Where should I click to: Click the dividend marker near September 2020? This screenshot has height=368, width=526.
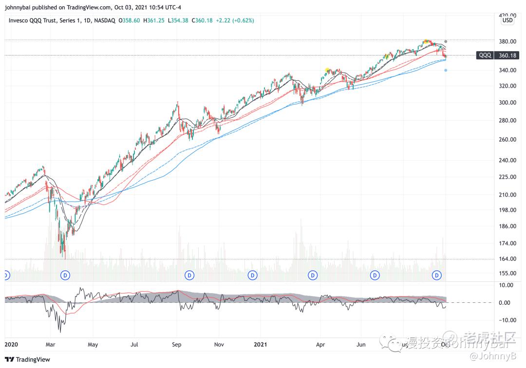pos(189,276)
